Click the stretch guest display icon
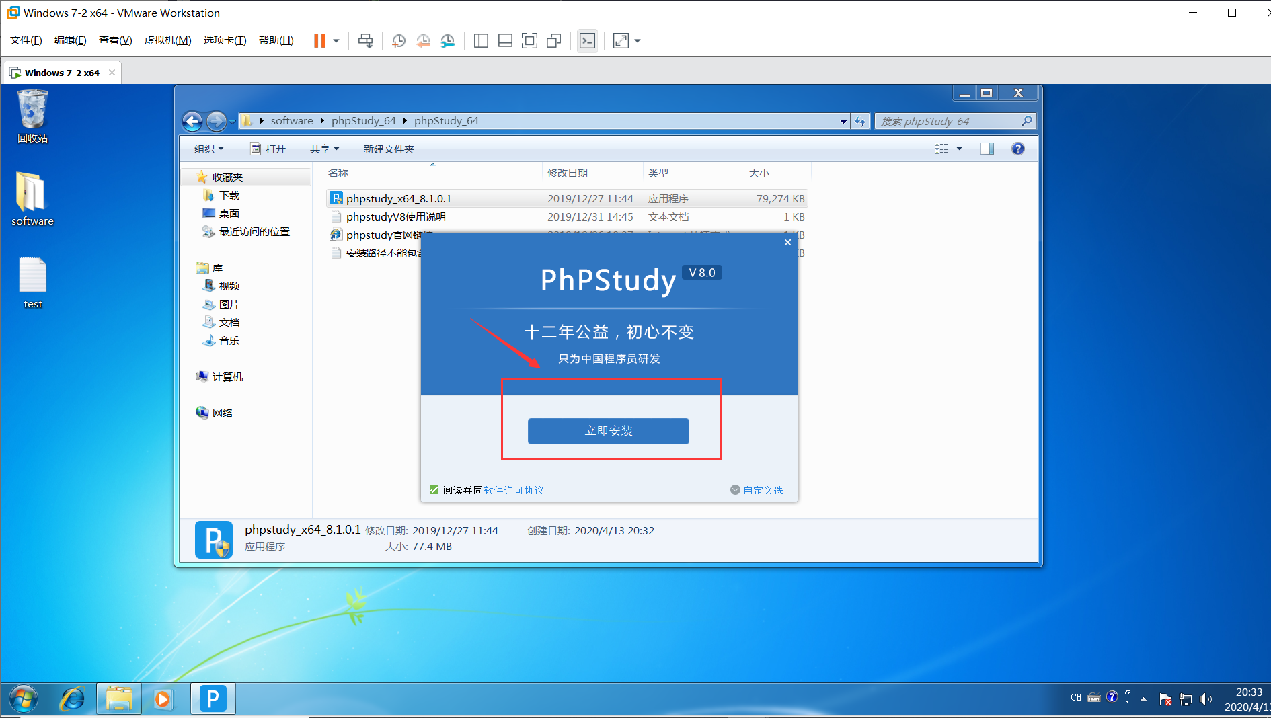The width and height of the screenshot is (1271, 718). [x=621, y=41]
